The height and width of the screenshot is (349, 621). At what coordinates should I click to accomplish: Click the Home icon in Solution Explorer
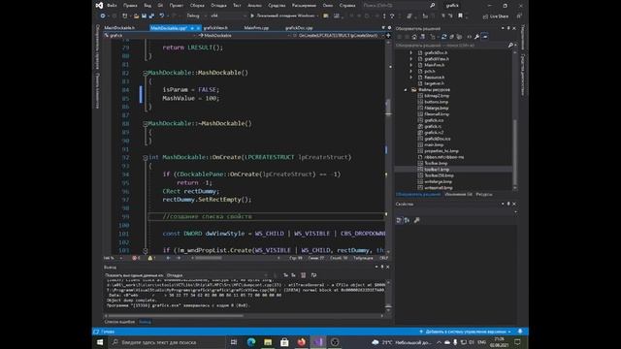(x=414, y=37)
